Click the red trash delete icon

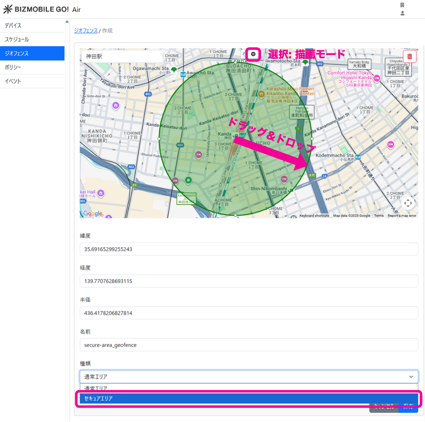click(x=410, y=56)
